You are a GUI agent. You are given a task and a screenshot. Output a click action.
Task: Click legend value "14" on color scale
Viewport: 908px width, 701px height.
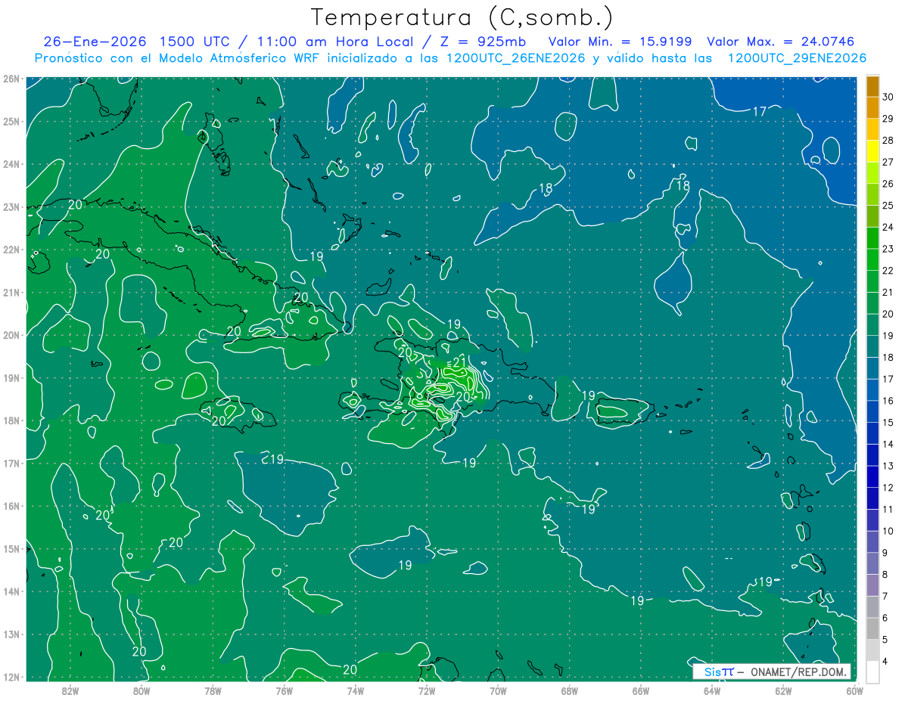[x=888, y=444]
